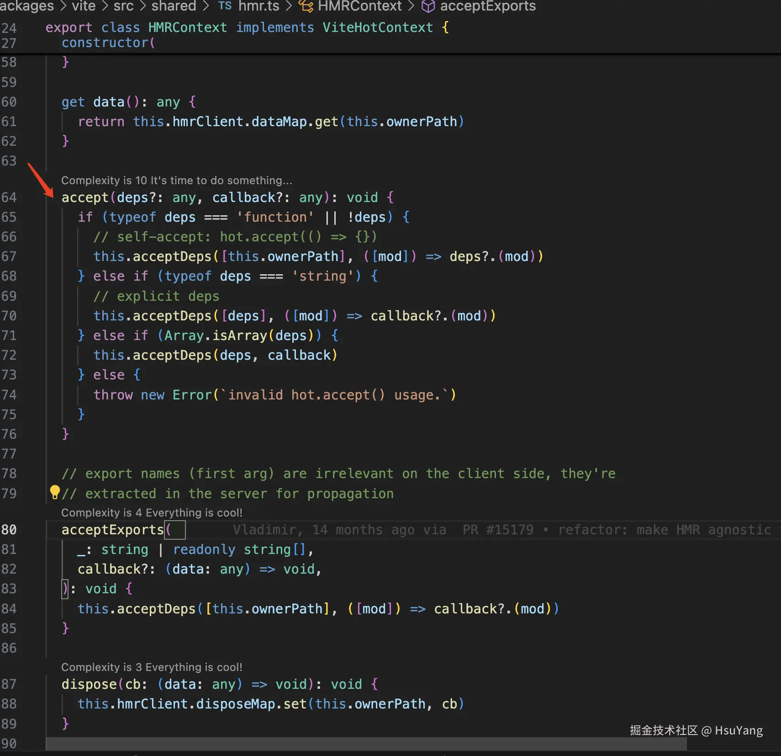This screenshot has height=756, width=781.
Task: Click the HMRContext class symbol icon
Action: click(306, 6)
